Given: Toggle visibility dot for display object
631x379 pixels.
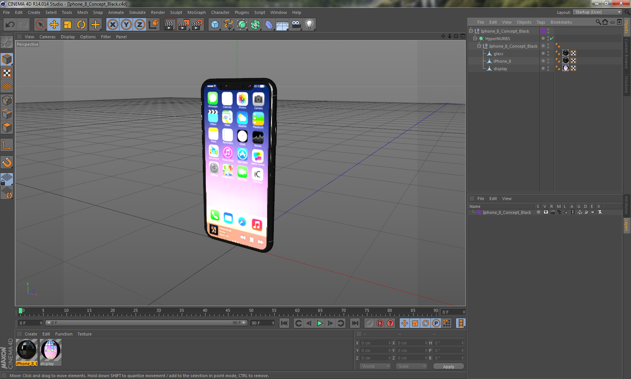Looking at the screenshot, I should tap(543, 68).
